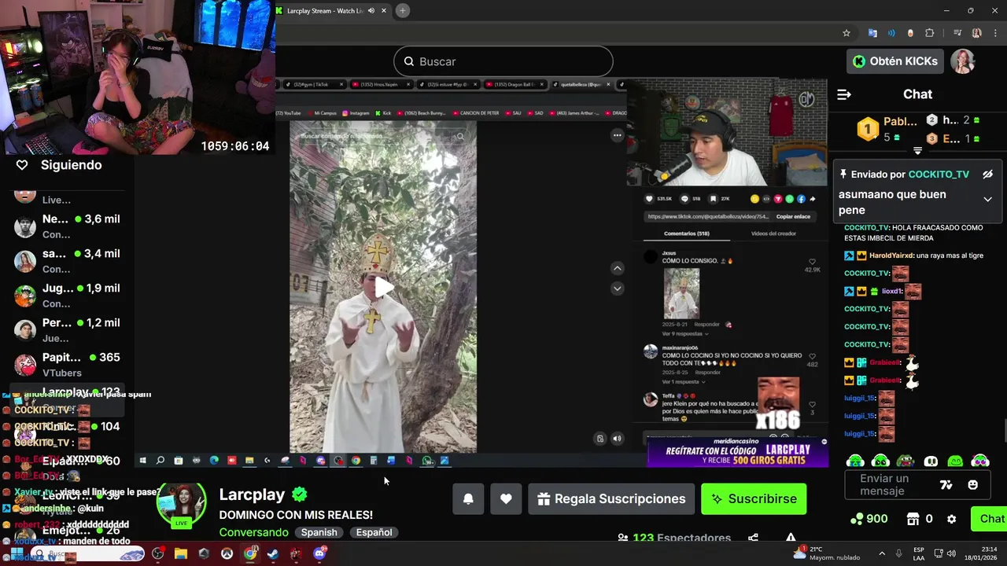The image size is (1007, 566).
Task: Click HaroldYairxd username in chat
Action: [x=891, y=255]
